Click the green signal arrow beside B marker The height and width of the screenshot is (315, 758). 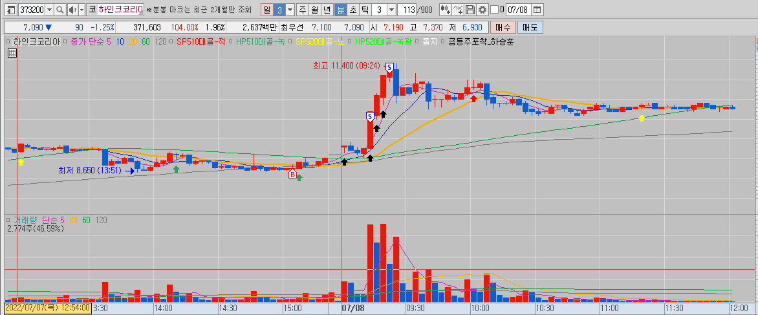(299, 177)
